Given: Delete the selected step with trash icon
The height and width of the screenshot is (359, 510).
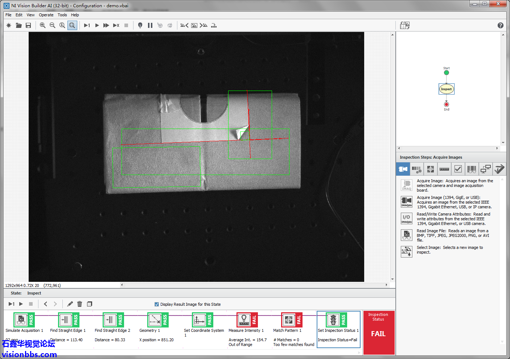Looking at the screenshot, I should pos(80,304).
